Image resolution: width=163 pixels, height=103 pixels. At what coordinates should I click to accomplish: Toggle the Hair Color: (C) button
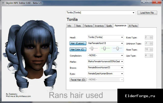coord(78,50)
